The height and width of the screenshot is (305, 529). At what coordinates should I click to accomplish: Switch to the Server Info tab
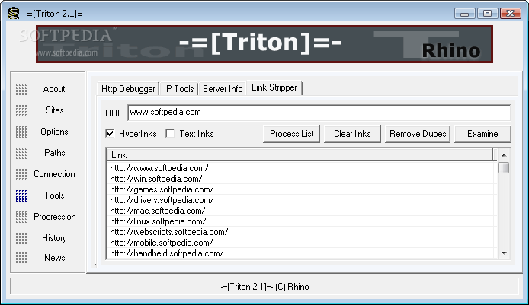point(223,89)
